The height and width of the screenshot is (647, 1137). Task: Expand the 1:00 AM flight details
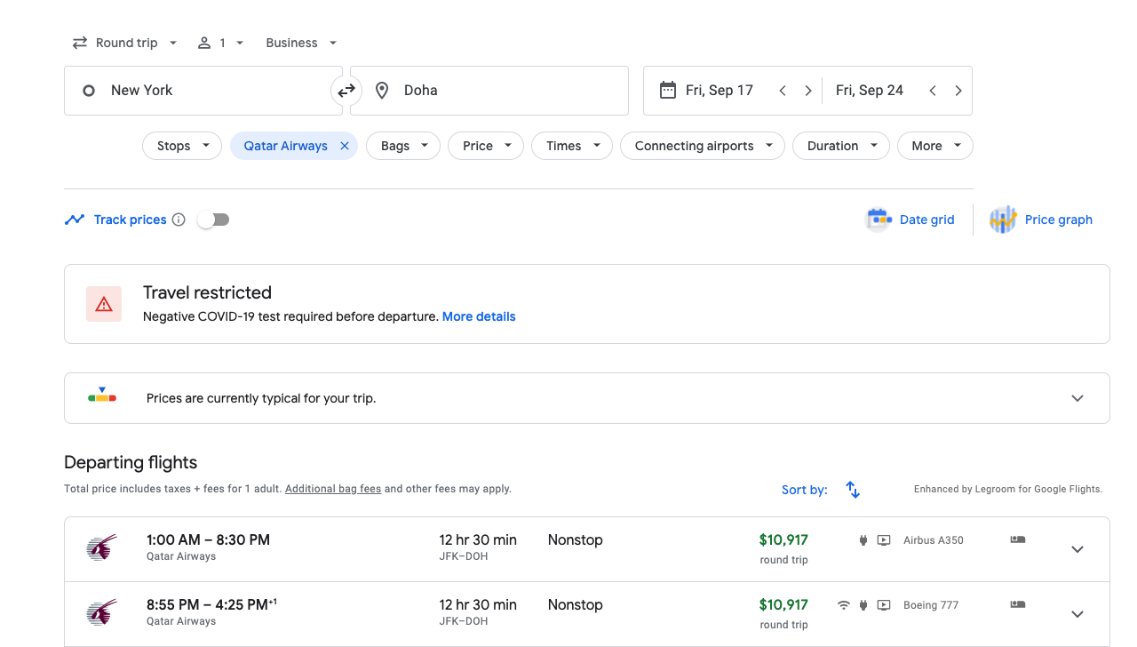[x=1077, y=549]
